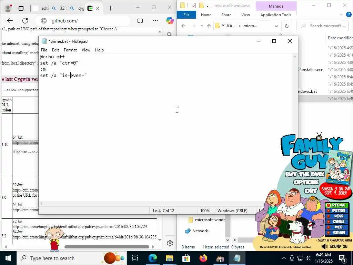Viewport: 353px width, 265px height.
Task: Select BRIAN character button
Action: tap(337, 233)
